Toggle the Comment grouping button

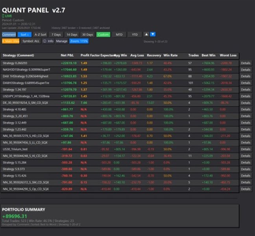coord(9,35)
